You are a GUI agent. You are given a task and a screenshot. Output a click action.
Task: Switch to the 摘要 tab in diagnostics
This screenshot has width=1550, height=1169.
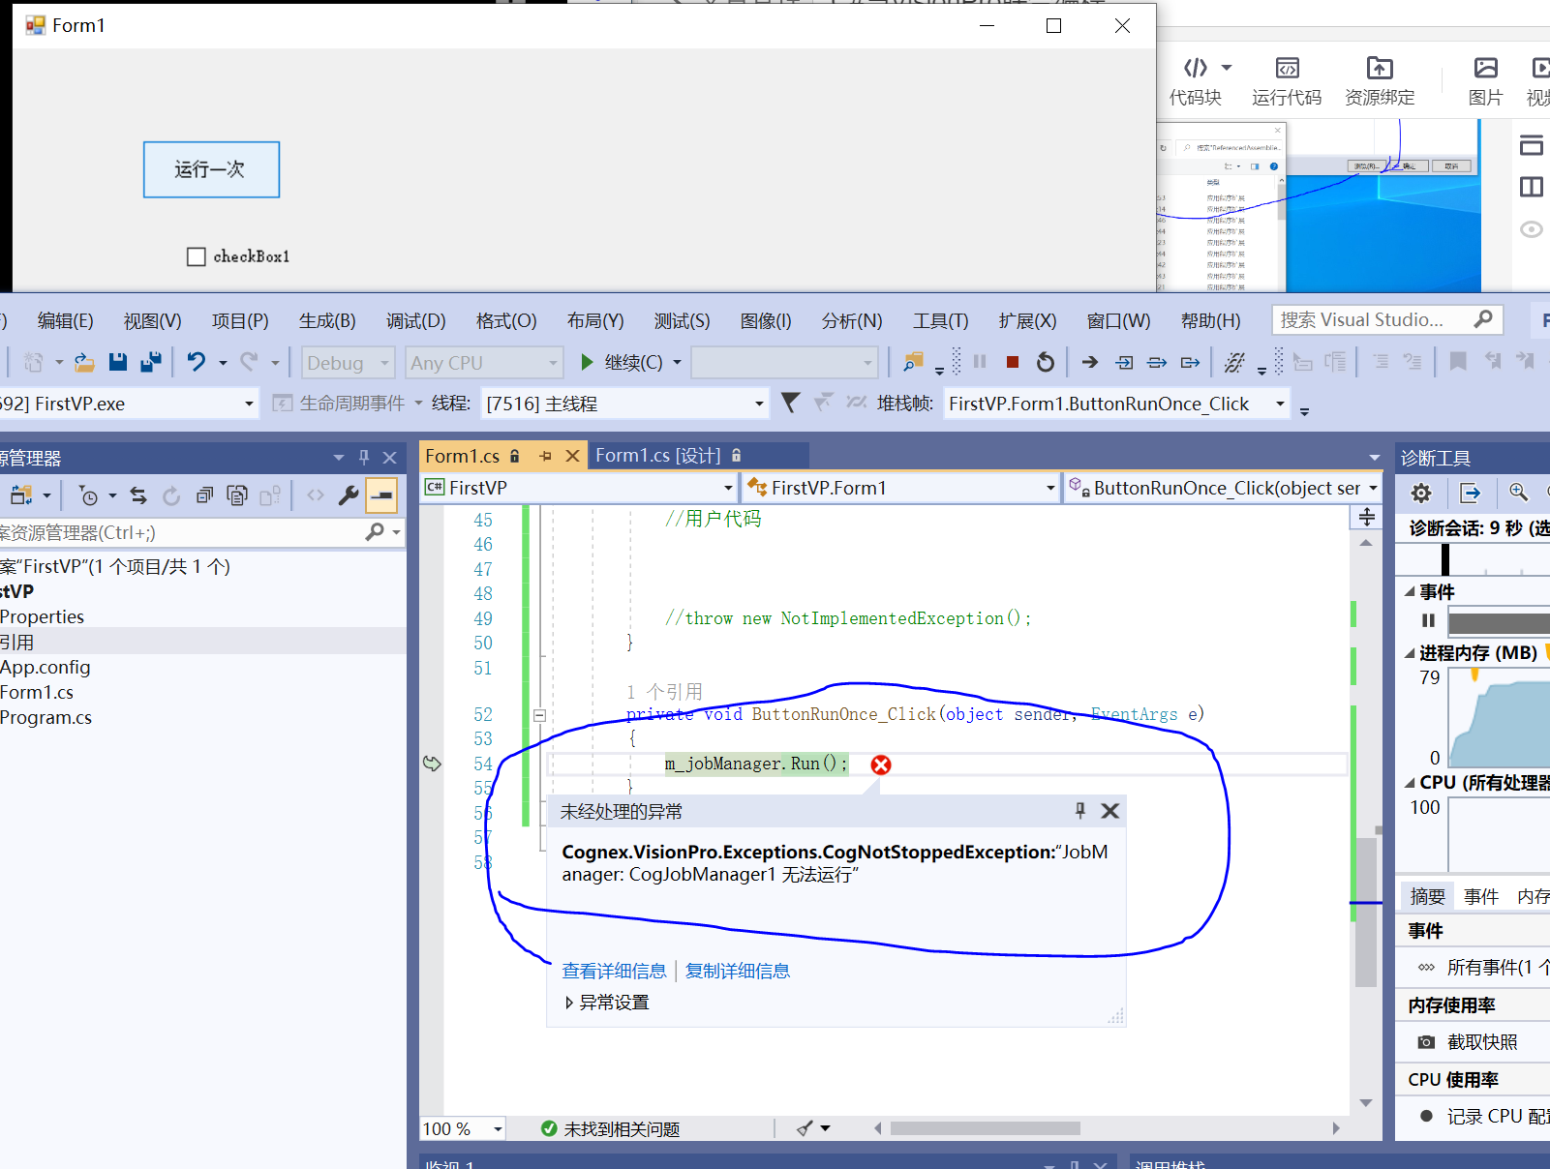1427,896
